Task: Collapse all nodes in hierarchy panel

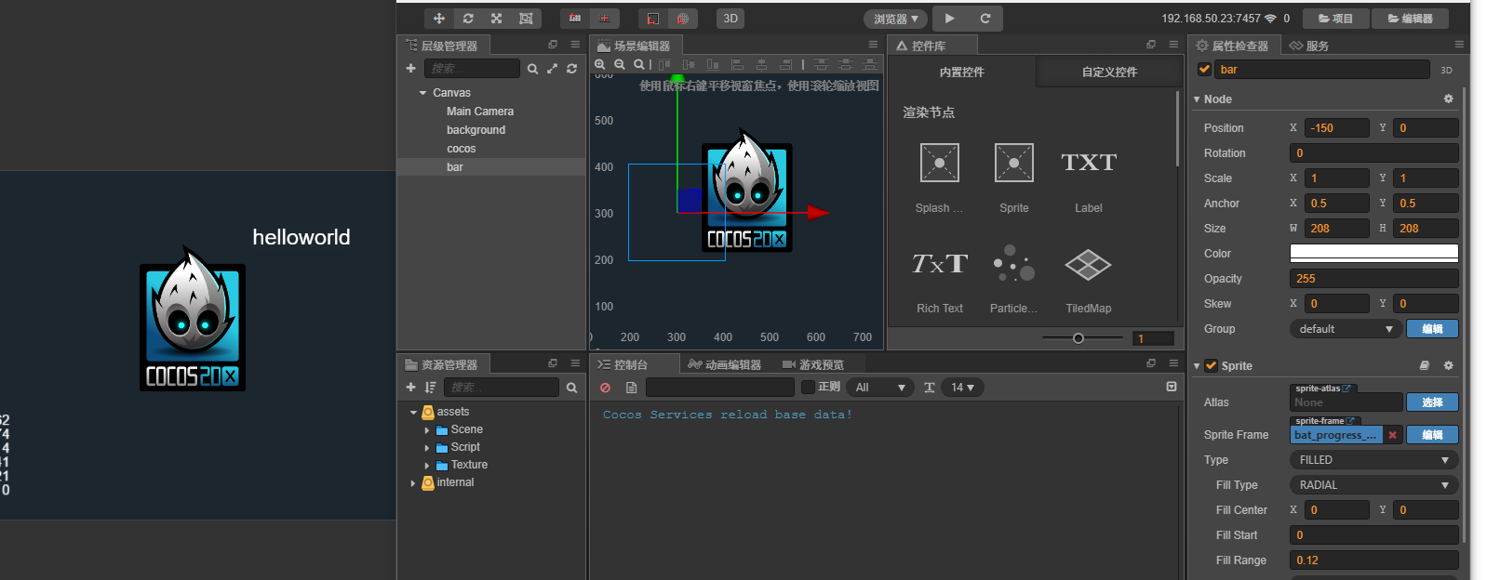Action: tap(552, 69)
